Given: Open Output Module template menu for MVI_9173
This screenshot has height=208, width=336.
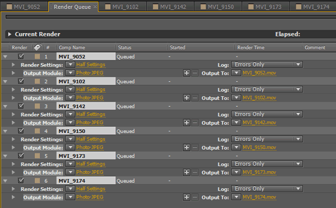Looking at the screenshot, I should (70, 172).
